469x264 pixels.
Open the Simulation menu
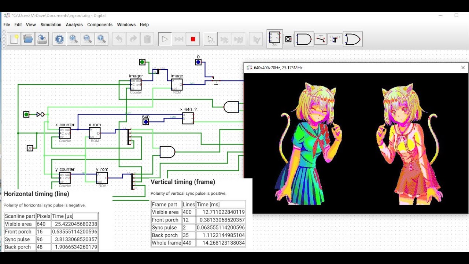click(x=51, y=25)
